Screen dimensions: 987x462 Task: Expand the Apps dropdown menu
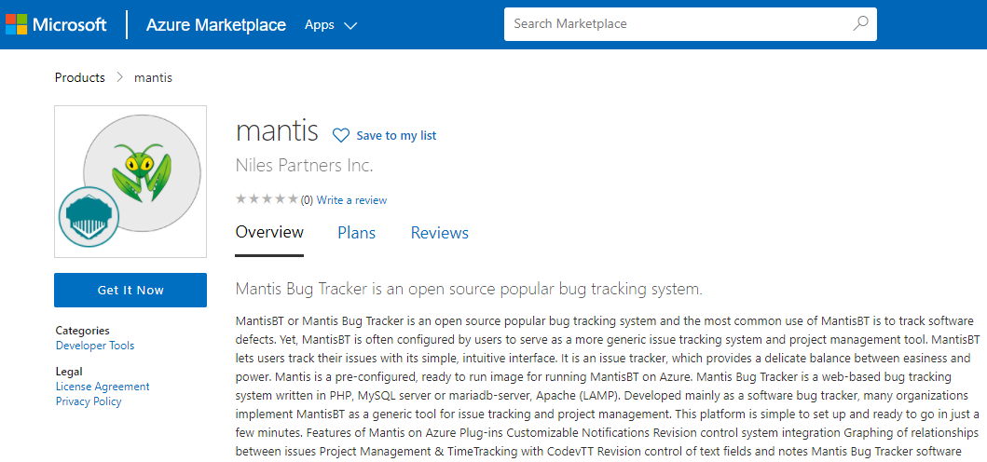pyautogui.click(x=331, y=25)
